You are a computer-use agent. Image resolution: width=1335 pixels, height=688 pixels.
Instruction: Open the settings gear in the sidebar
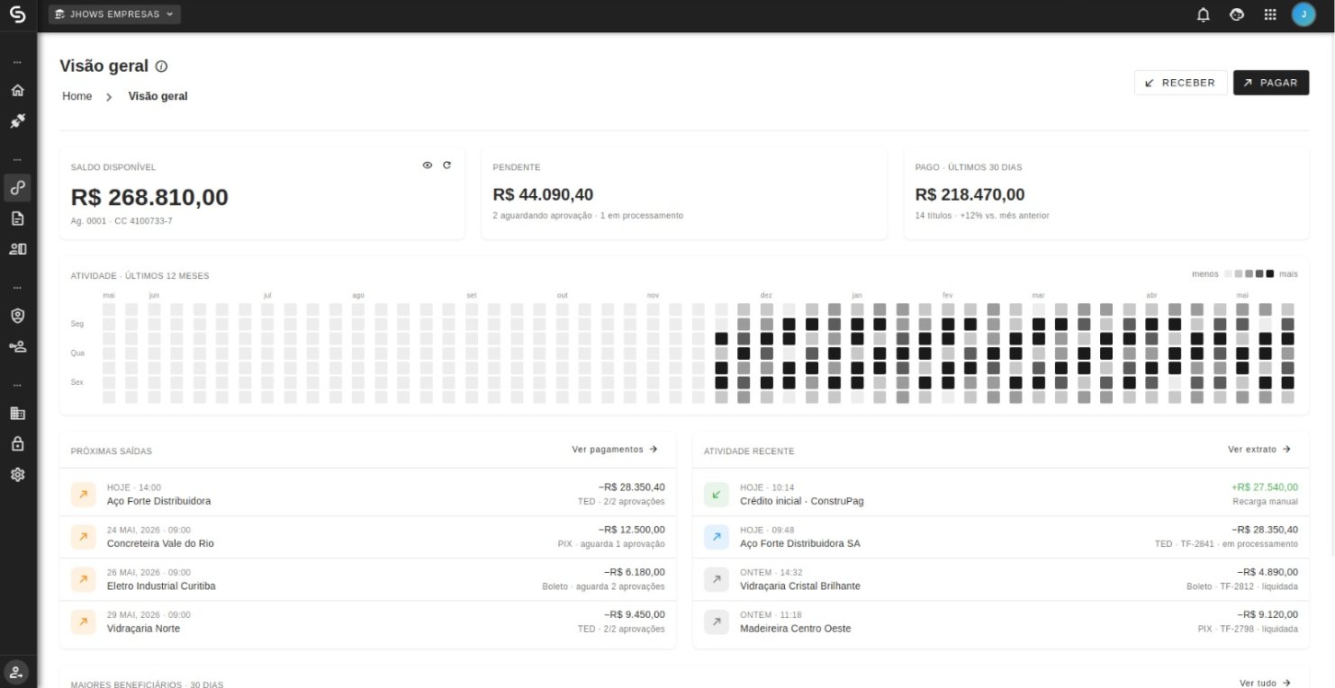click(x=17, y=474)
